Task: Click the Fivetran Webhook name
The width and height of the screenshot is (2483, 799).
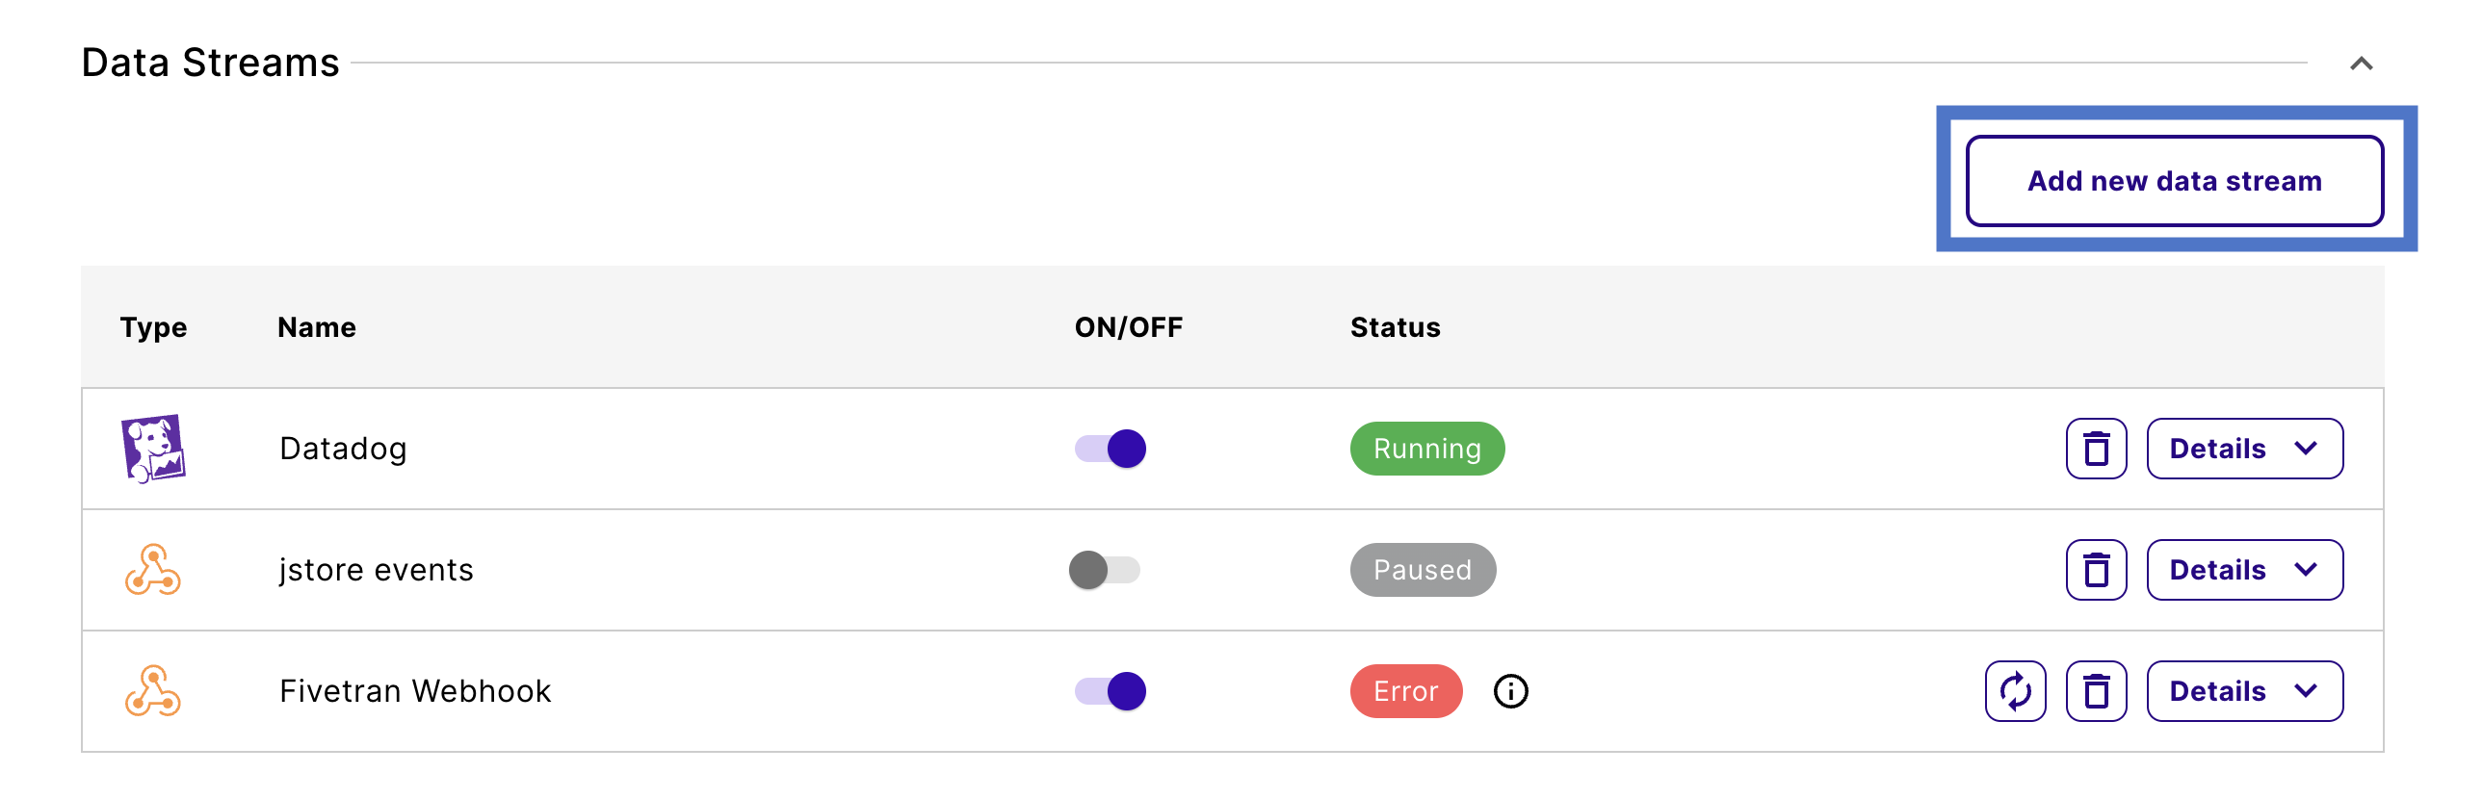Action: [414, 691]
